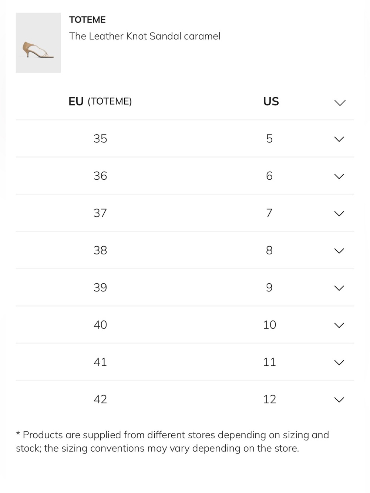Expand the chevron on size 37 row
The width and height of the screenshot is (370, 493).
coord(339,213)
